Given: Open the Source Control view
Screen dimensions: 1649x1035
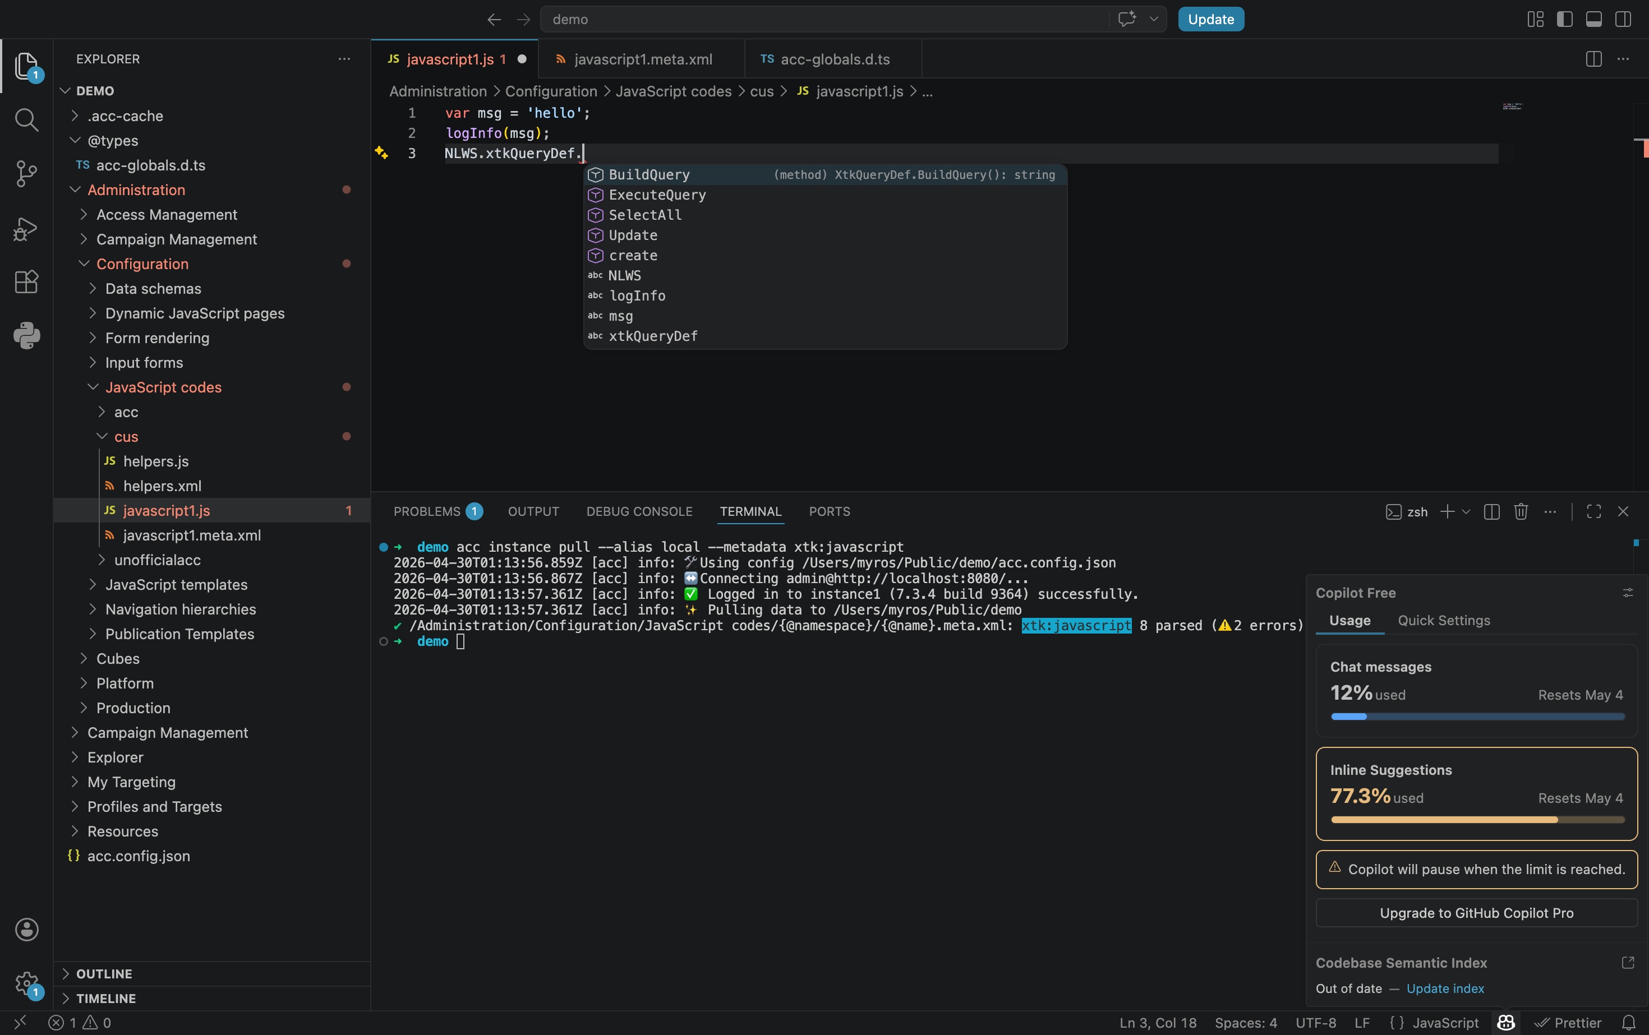Looking at the screenshot, I should point(27,174).
